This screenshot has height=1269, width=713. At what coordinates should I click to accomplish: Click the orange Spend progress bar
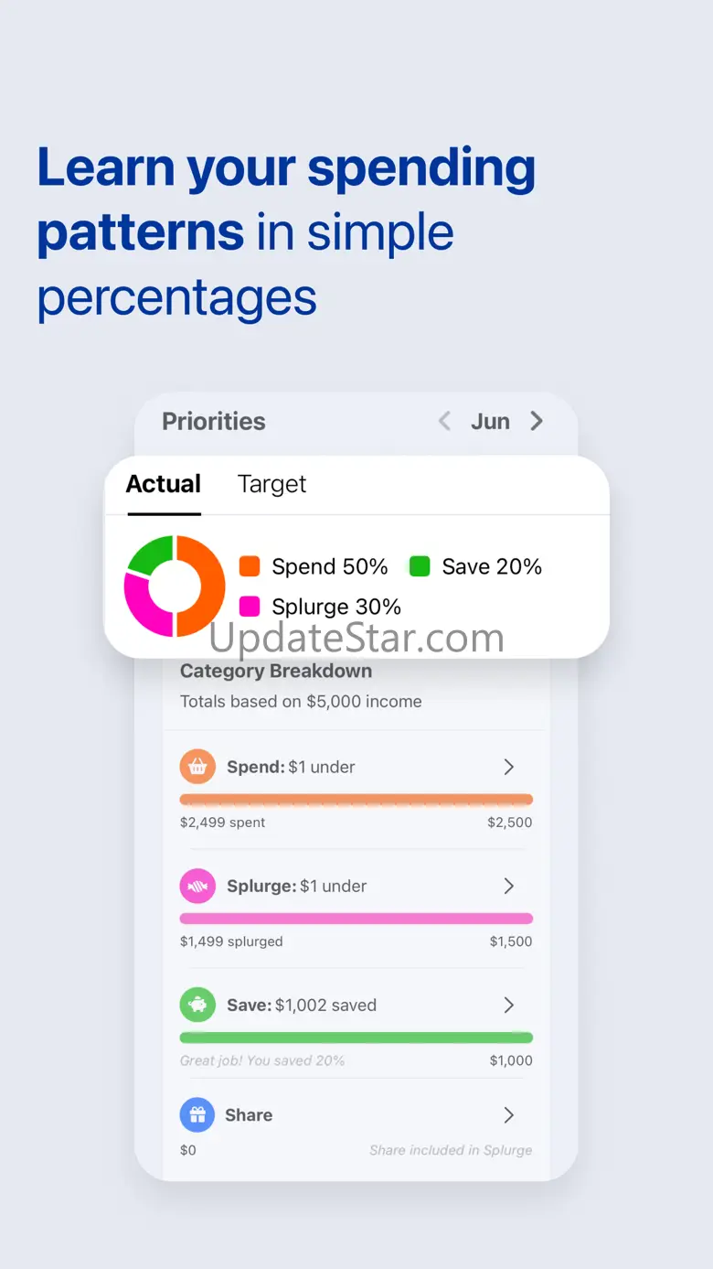356,800
